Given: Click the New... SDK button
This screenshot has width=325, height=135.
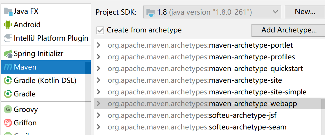Looking at the screenshot, I should tap(305, 12).
